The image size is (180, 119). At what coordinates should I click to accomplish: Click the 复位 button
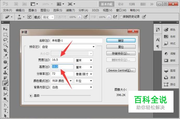[x=121, y=47]
